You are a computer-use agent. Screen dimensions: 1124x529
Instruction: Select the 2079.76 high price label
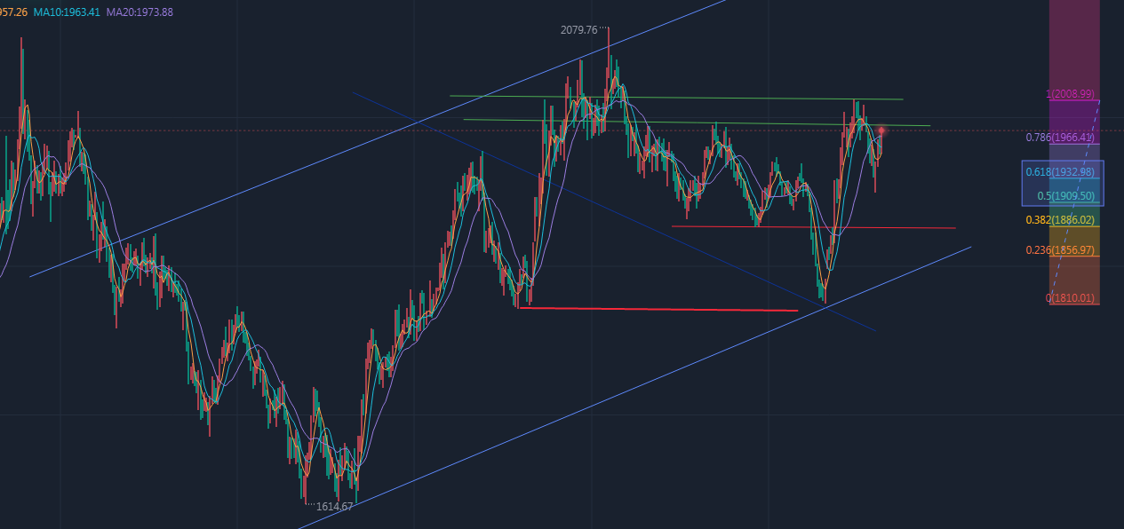point(579,30)
